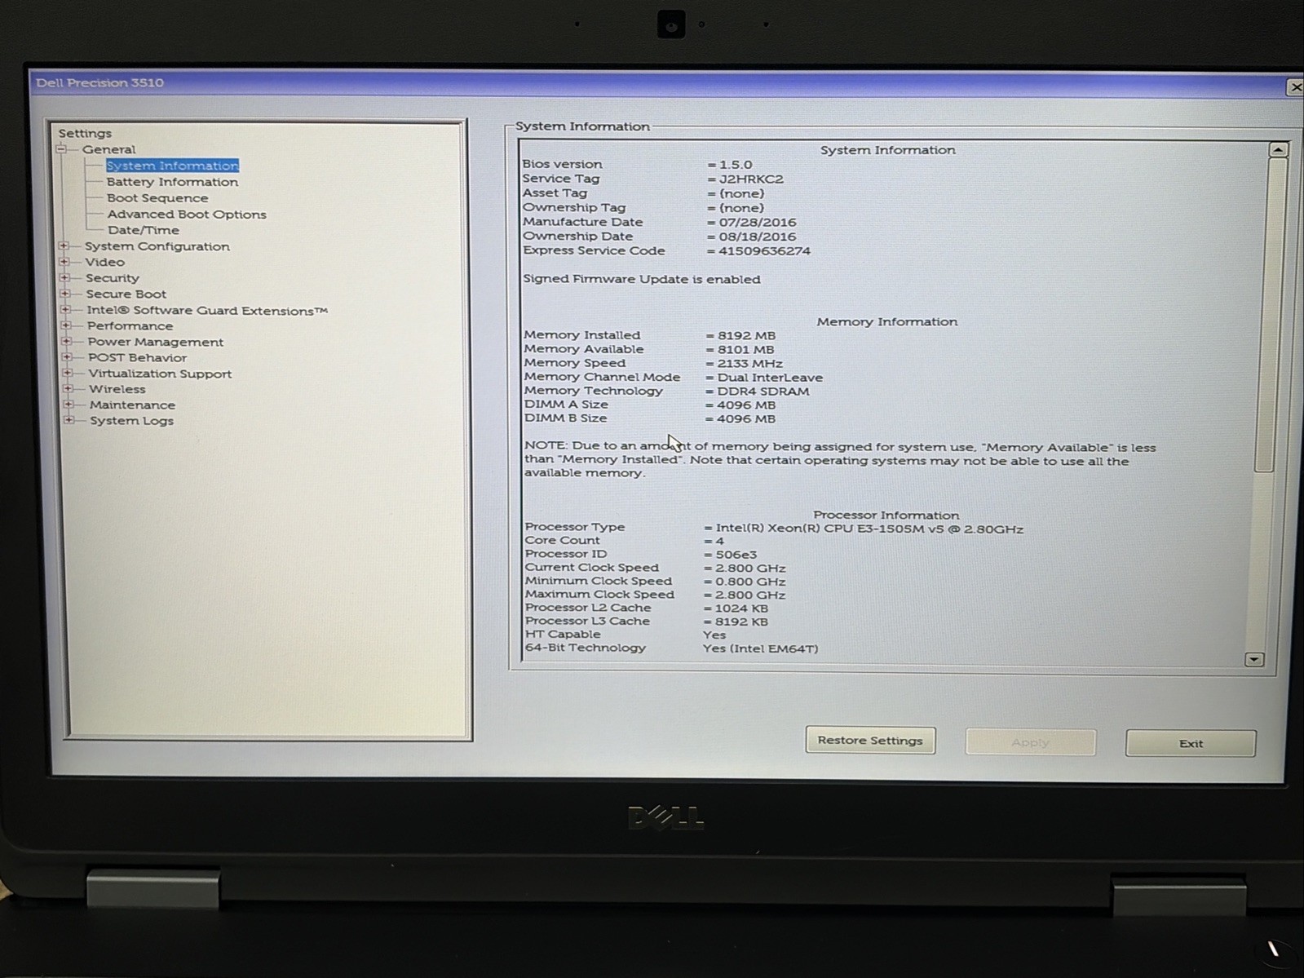Click the Restore Settings button
The height and width of the screenshot is (978, 1304).
[x=870, y=741]
